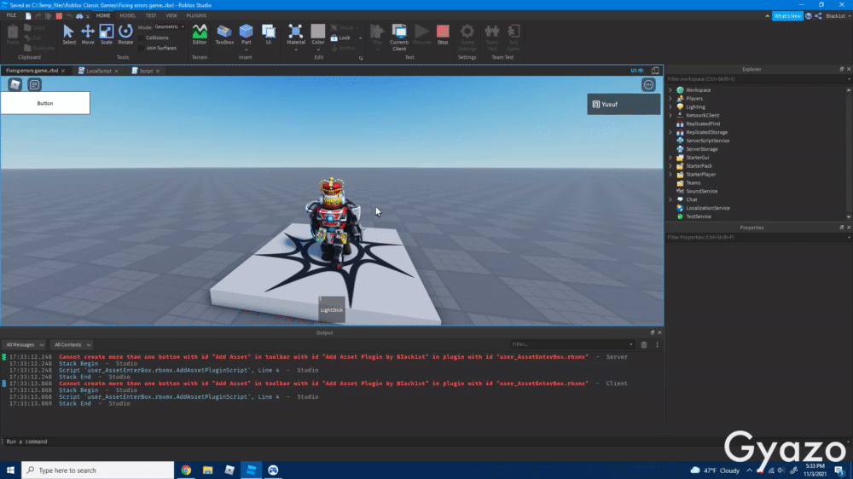This screenshot has width=853, height=479.
Task: Select TestService in Explorer
Action: point(698,216)
